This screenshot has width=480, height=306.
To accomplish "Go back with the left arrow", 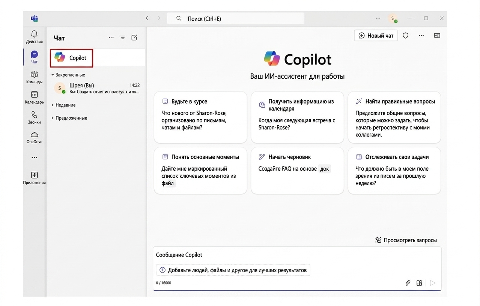I will coord(147,18).
